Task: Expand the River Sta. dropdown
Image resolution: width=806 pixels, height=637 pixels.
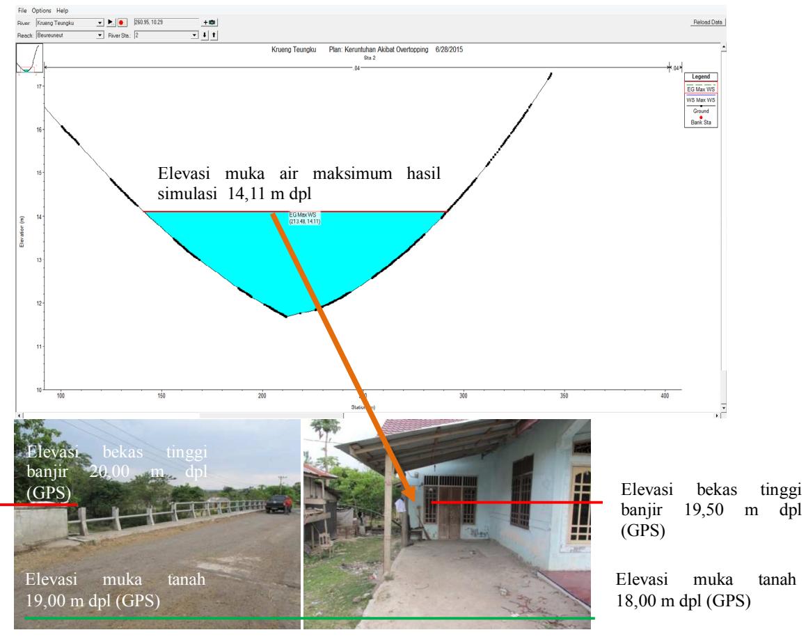Action: click(x=194, y=36)
